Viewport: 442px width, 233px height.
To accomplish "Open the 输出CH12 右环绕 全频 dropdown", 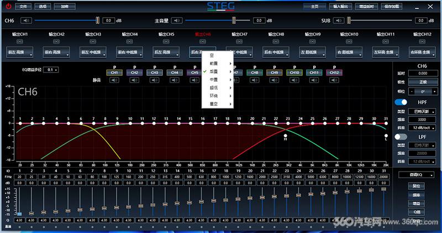I will tap(422, 52).
